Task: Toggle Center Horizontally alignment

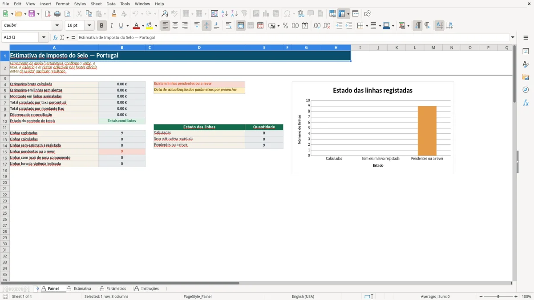Action: [175, 26]
